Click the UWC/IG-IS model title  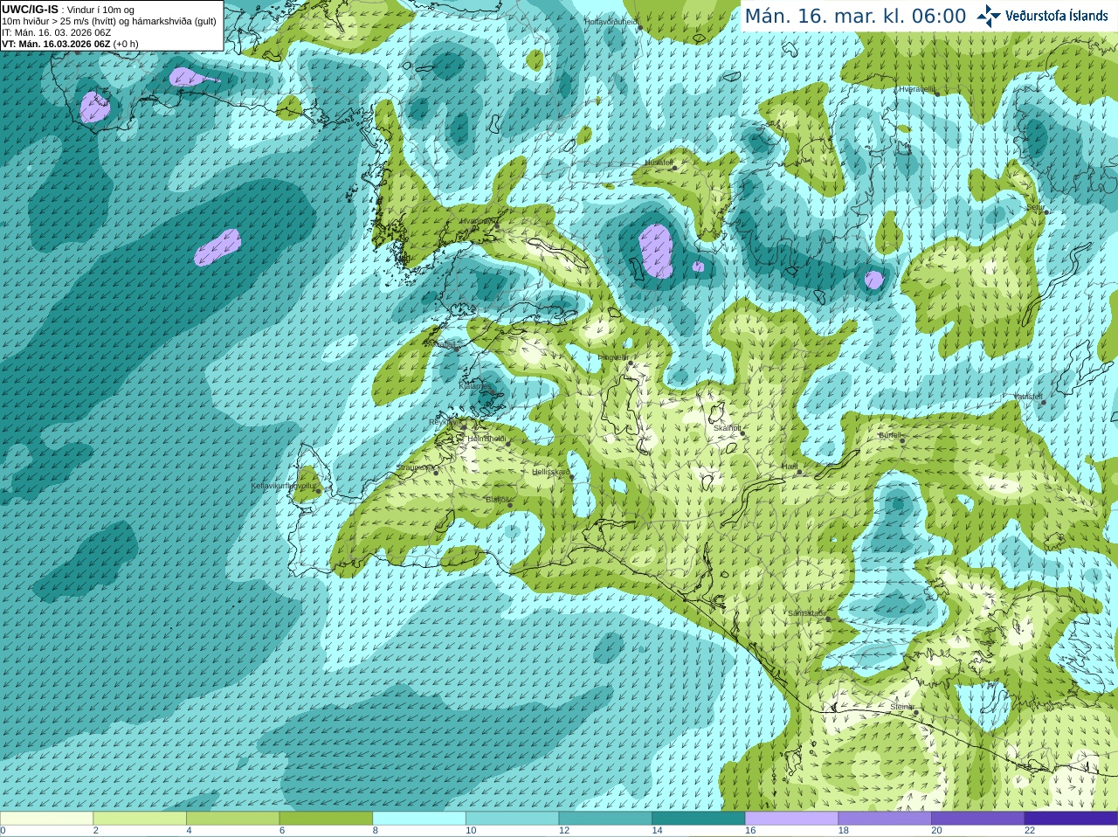pos(30,10)
